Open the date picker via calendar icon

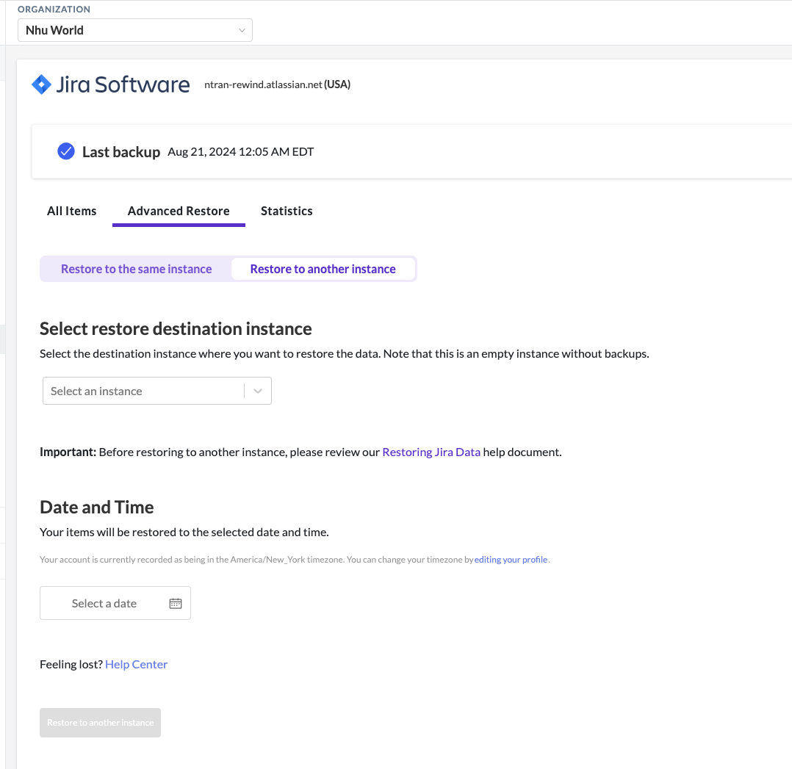pos(175,602)
